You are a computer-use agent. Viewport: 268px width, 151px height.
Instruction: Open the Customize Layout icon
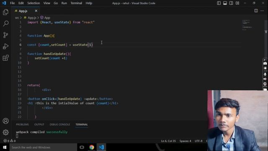(x=237, y=3)
